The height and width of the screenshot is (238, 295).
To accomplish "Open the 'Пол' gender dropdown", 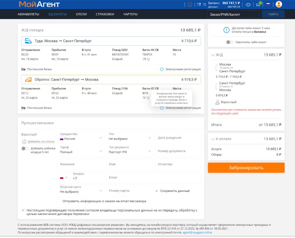I will tap(130, 138).
